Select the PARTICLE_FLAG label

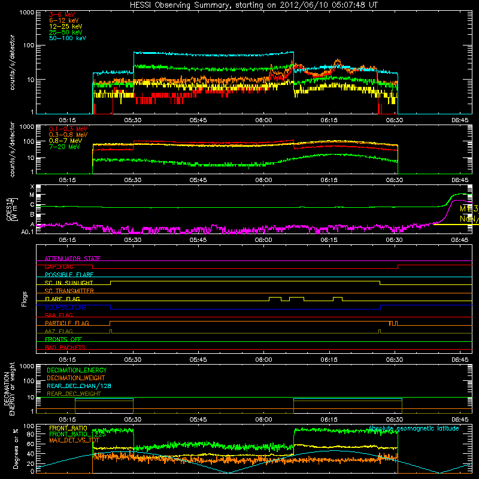pyautogui.click(x=67, y=323)
